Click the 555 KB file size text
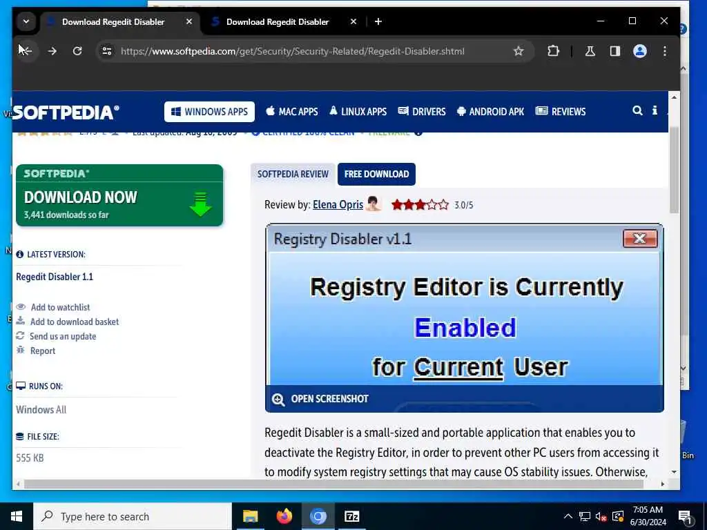This screenshot has height=530, width=707. pyautogui.click(x=30, y=458)
